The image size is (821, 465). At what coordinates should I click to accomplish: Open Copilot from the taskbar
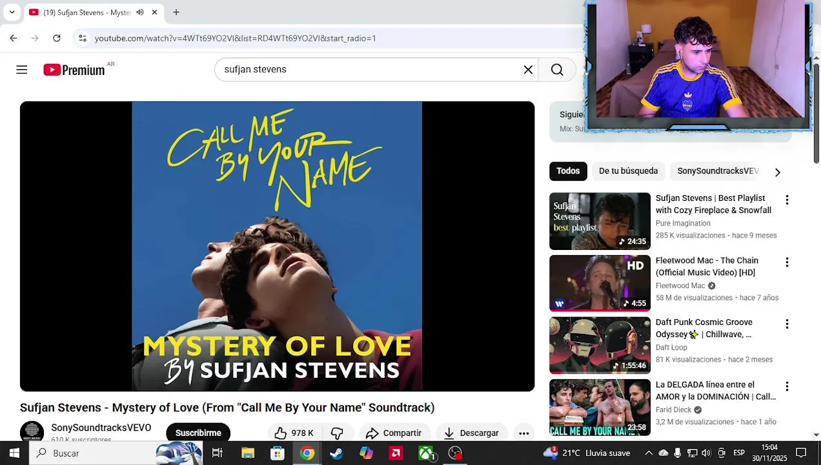coord(366,453)
